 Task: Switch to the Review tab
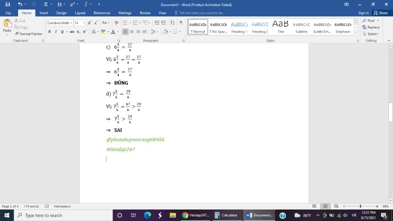(x=145, y=13)
